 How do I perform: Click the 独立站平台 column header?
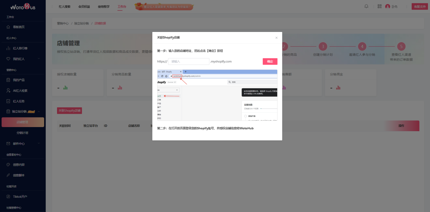[91, 126]
